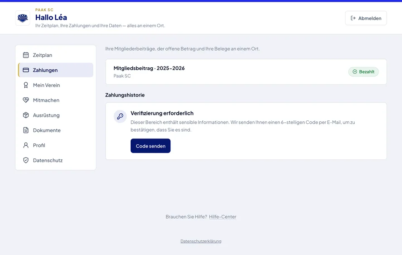
Task: Open the Zeitplan section
Action: pyautogui.click(x=56, y=55)
